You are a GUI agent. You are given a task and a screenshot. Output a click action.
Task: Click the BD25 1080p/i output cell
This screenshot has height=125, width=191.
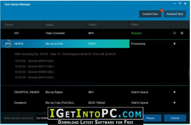click(97, 103)
